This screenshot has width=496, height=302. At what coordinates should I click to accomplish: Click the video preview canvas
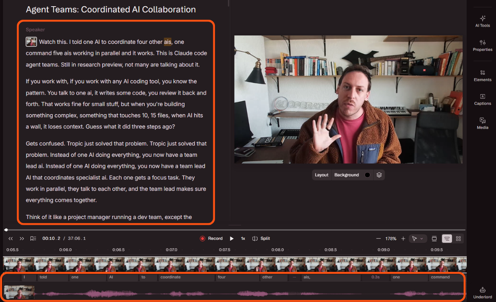348,99
